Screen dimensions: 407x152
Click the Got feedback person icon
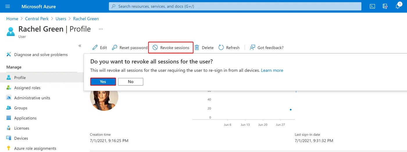click(x=252, y=47)
